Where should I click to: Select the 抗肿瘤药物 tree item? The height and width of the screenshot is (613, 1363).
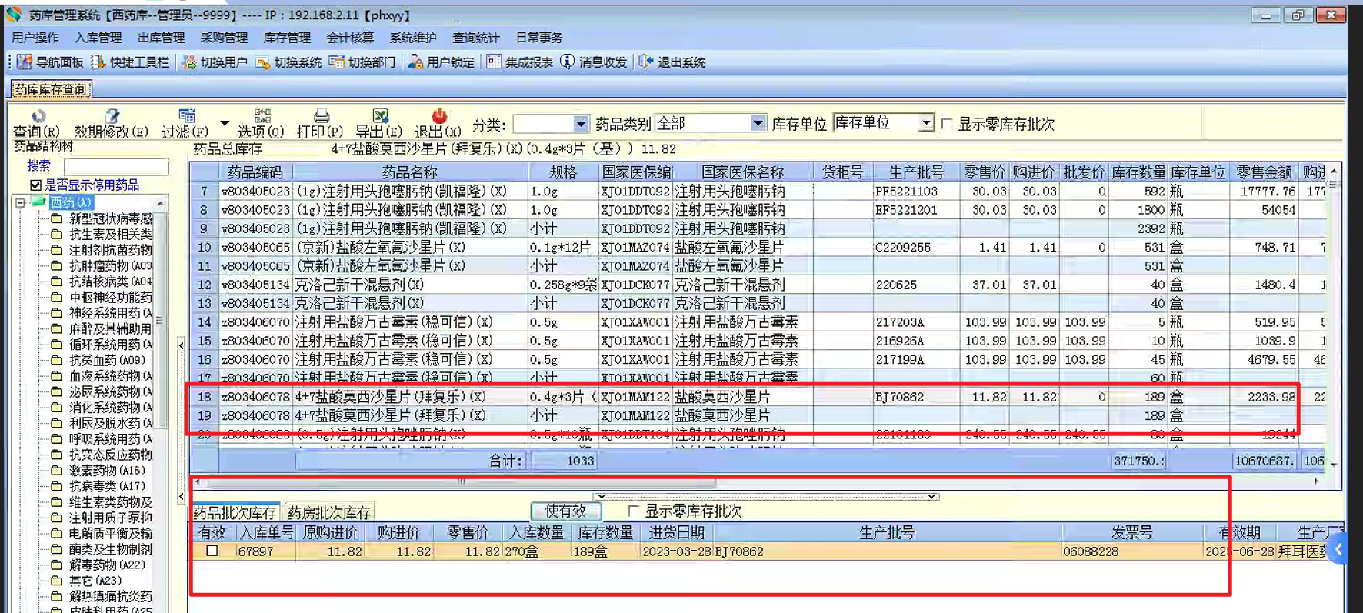click(111, 265)
